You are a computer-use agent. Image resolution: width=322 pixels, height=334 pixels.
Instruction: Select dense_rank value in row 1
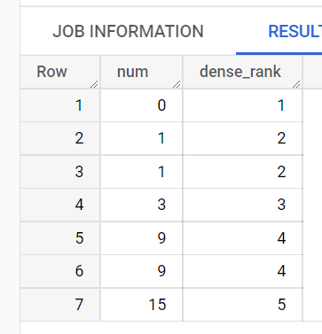(x=243, y=105)
